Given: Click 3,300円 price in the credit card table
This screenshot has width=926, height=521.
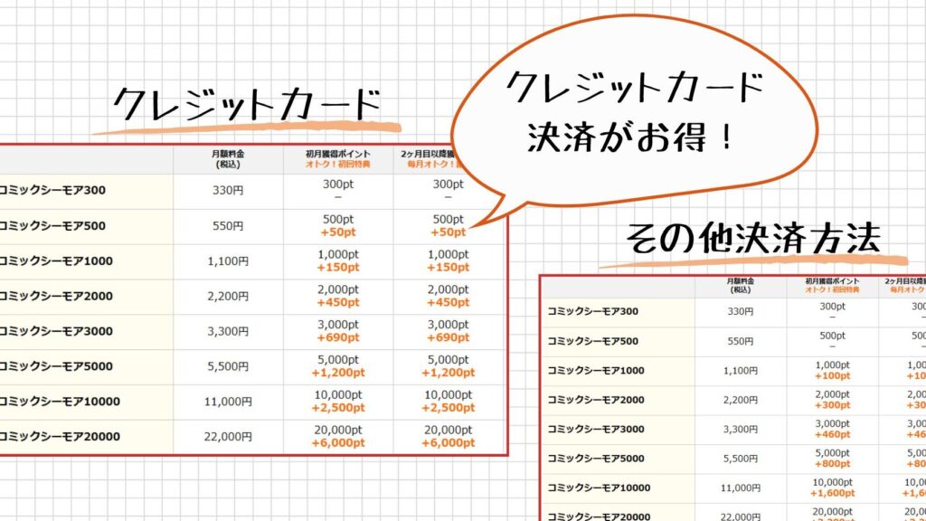Looking at the screenshot, I should click(227, 331).
